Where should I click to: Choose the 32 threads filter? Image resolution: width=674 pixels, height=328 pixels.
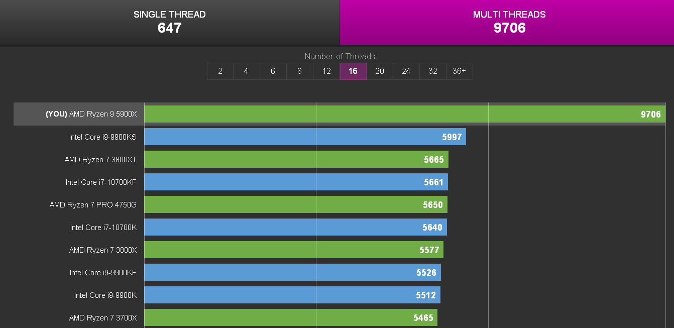click(x=433, y=71)
